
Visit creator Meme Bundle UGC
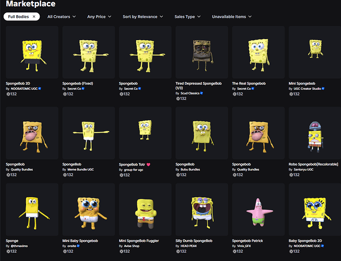pyautogui.click(x=80, y=169)
